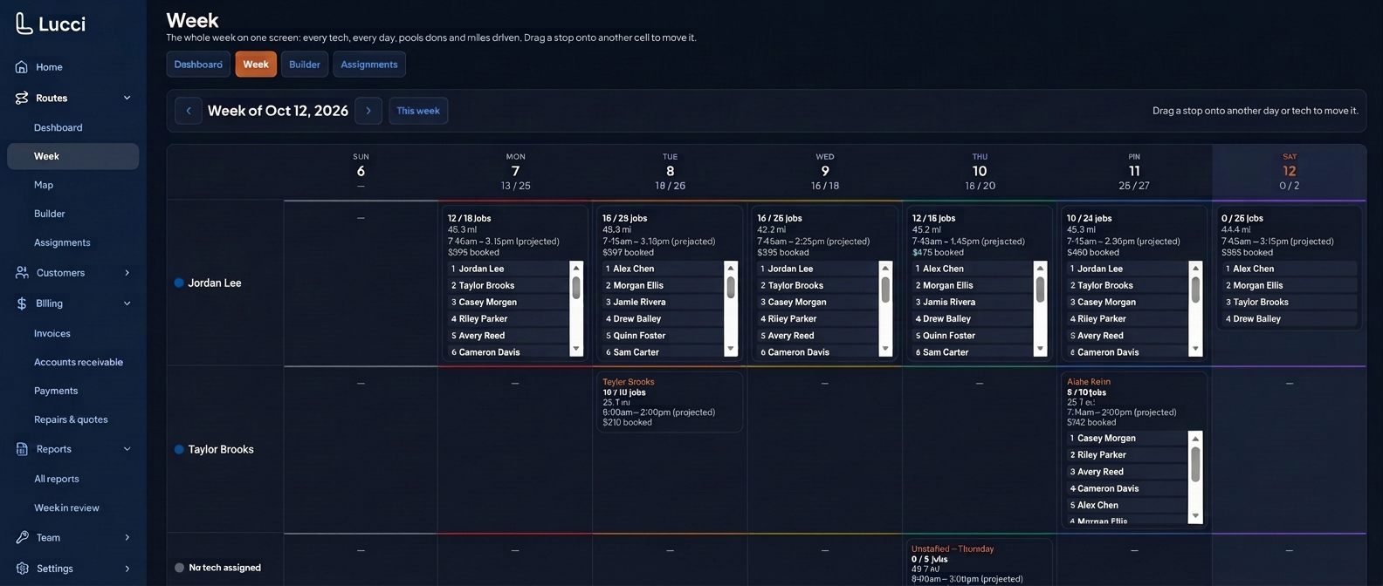Open the Assignments tab
Screen dimensions: 1383x586
pos(369,65)
